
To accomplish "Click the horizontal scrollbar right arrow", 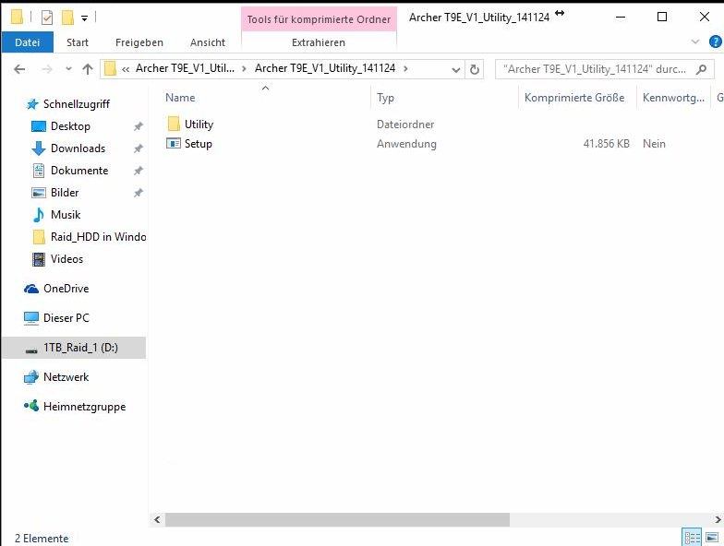I will coord(718,520).
